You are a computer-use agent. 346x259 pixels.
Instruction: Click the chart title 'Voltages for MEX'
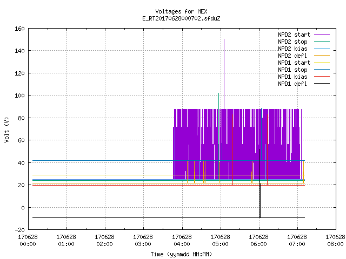pos(181,11)
